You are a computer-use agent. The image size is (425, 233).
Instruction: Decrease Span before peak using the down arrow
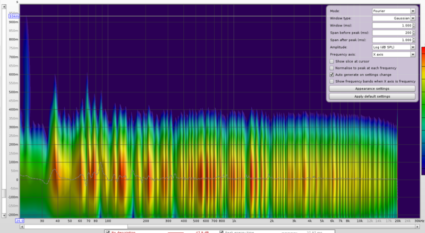[x=413, y=34]
